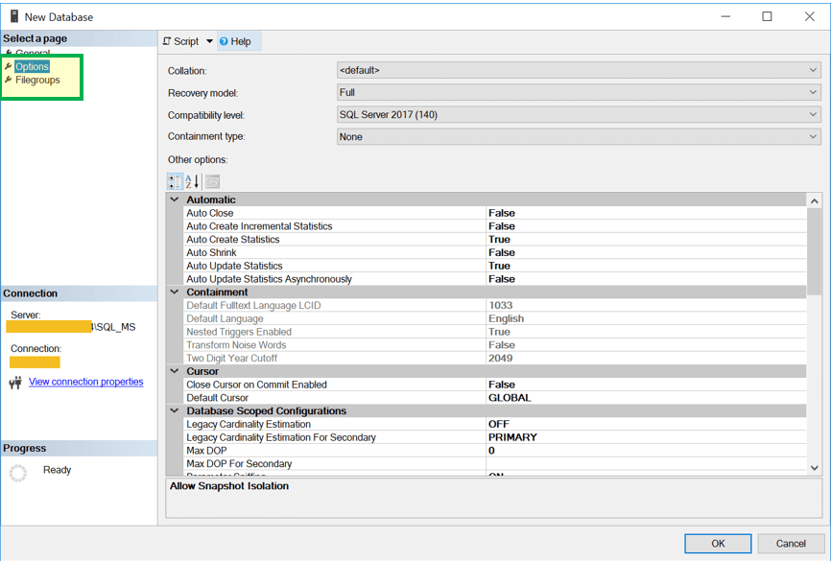The image size is (831, 561).
Task: Click the Categorized view icon
Action: 175,181
